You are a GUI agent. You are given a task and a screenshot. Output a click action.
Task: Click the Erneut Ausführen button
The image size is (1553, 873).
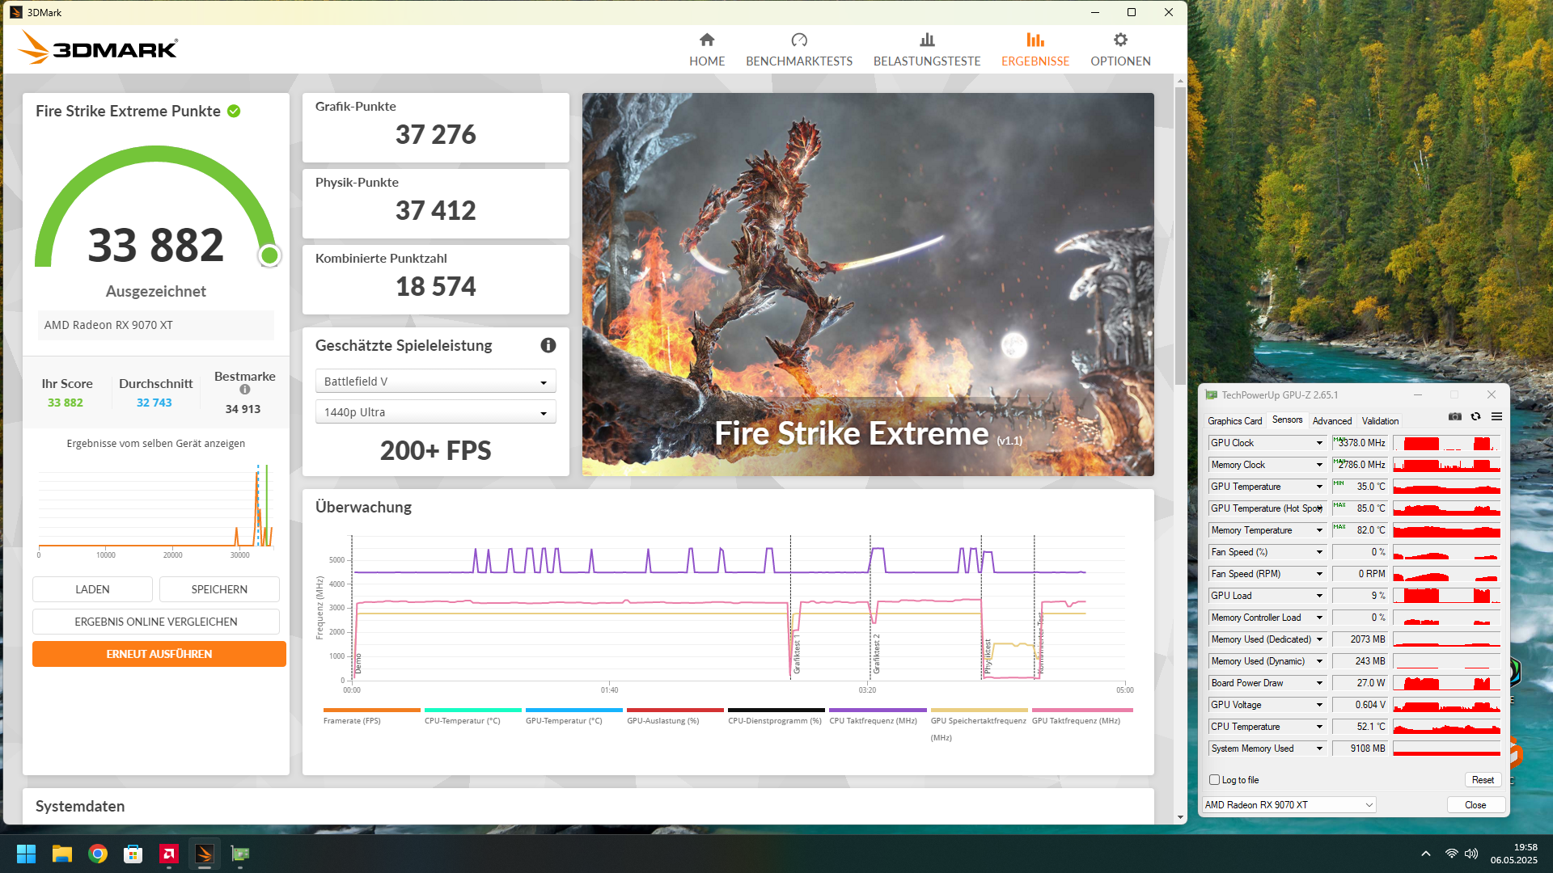[x=159, y=654]
